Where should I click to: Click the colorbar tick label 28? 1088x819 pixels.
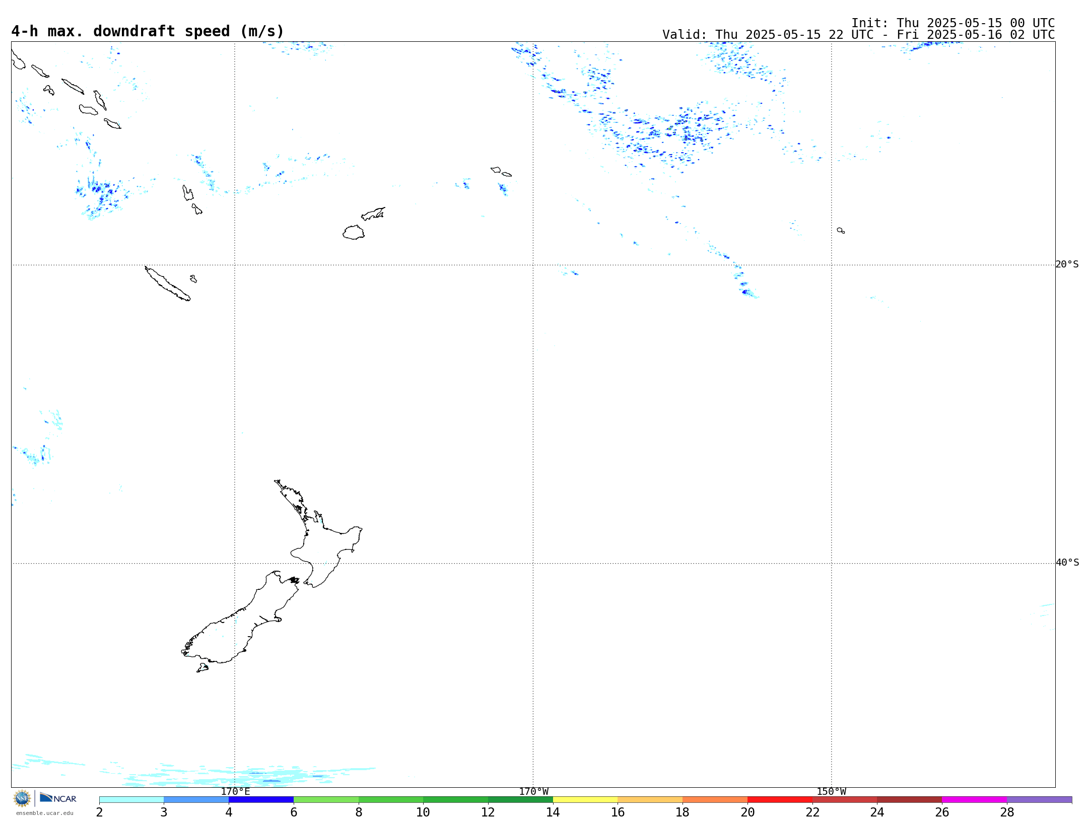pos(1007,812)
